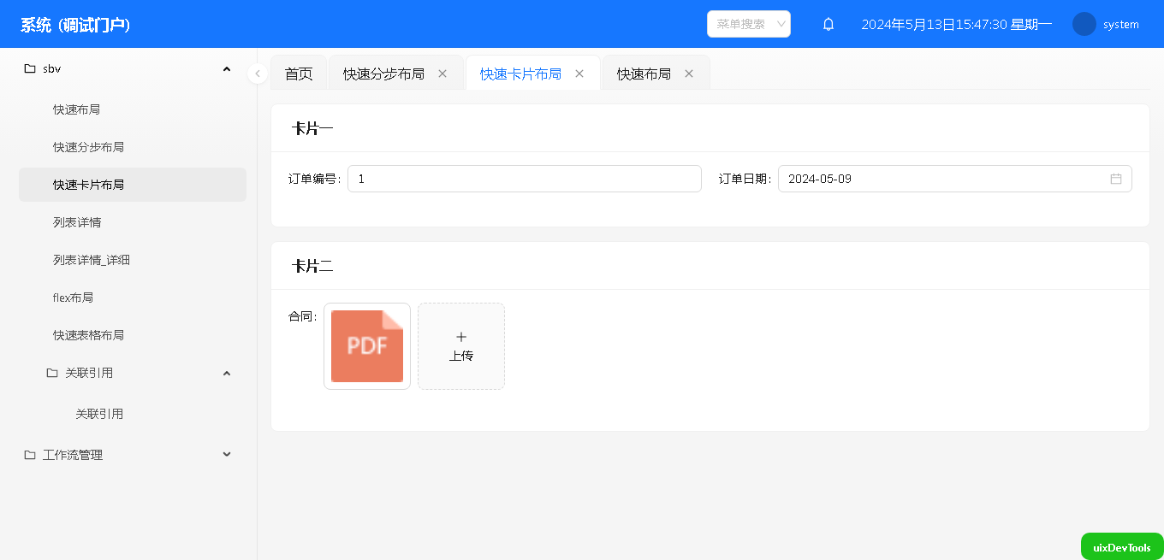Close the 快速布局 tab

tap(689, 74)
